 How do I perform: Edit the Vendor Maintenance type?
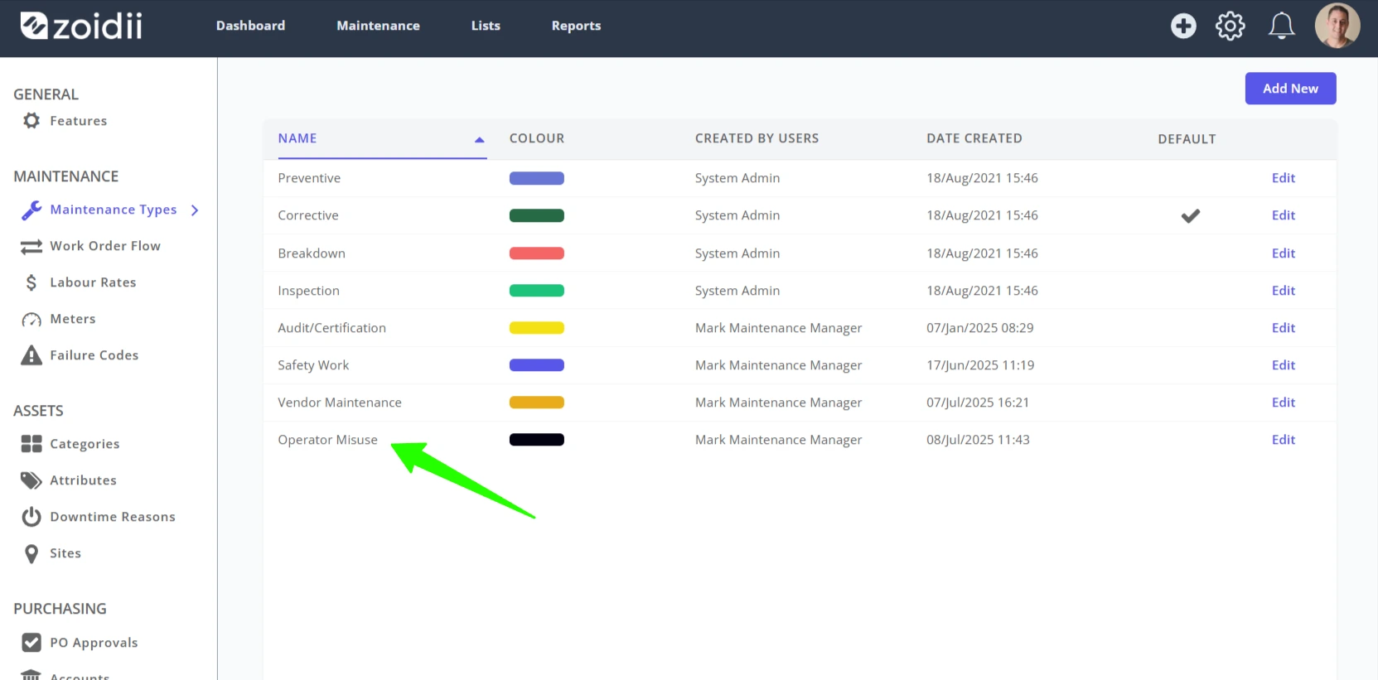tap(1283, 403)
